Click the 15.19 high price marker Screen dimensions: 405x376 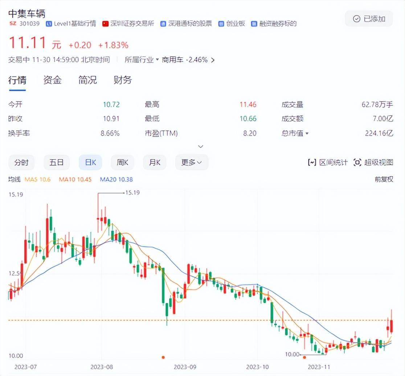pos(132,193)
